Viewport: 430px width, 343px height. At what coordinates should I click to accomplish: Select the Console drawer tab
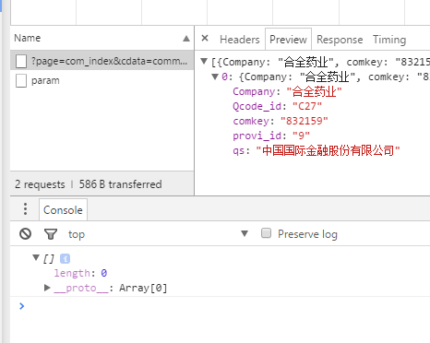click(63, 210)
